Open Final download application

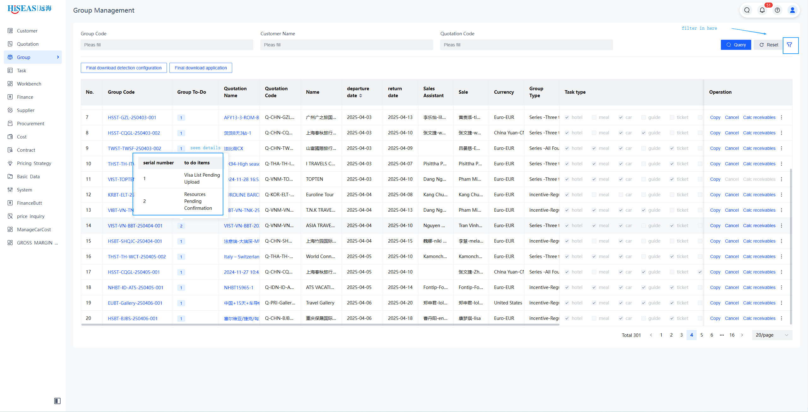click(201, 68)
